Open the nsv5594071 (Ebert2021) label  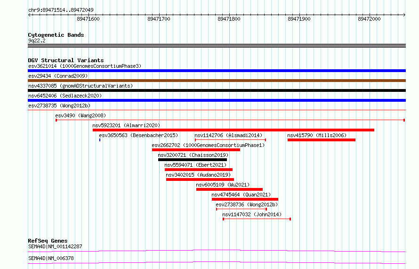pyautogui.click(x=195, y=165)
